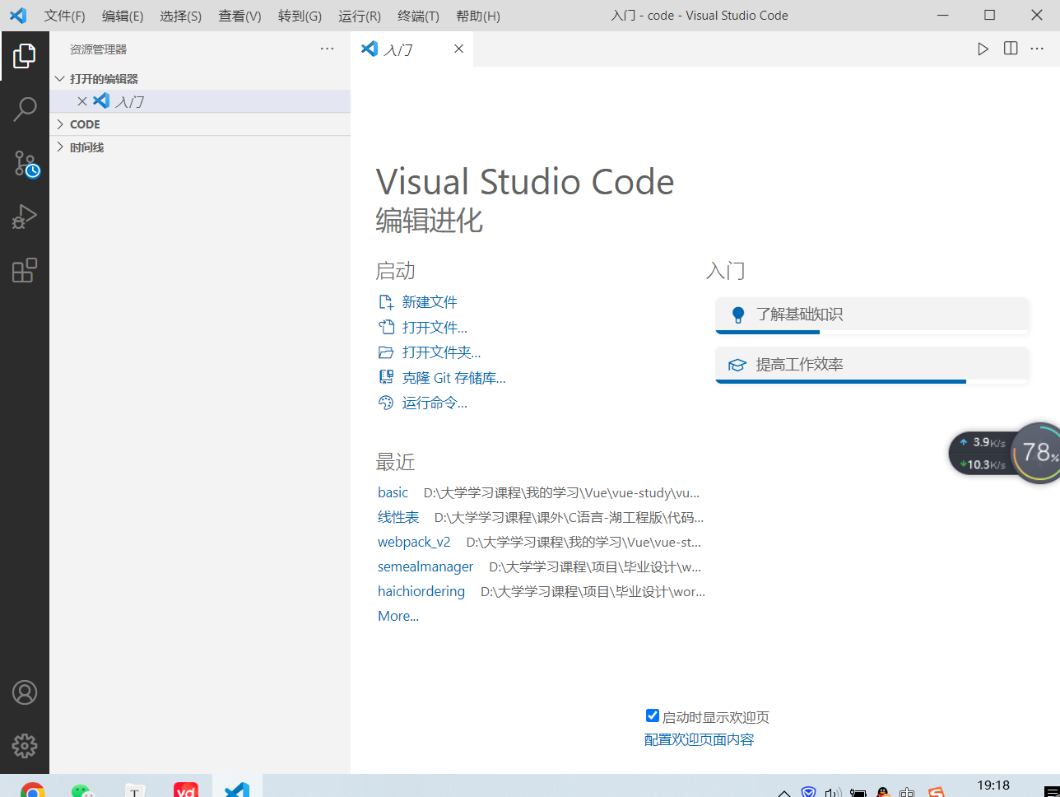Image resolution: width=1060 pixels, height=797 pixels.
Task: Collapse the 打开的编辑器 section
Action: click(x=200, y=79)
